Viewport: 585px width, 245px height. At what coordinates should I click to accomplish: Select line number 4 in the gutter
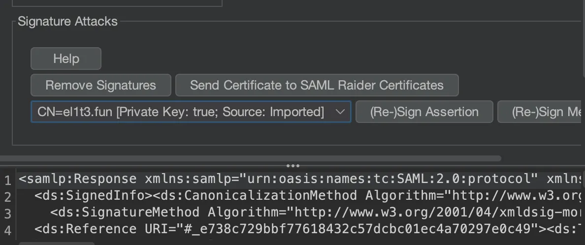tap(7, 229)
